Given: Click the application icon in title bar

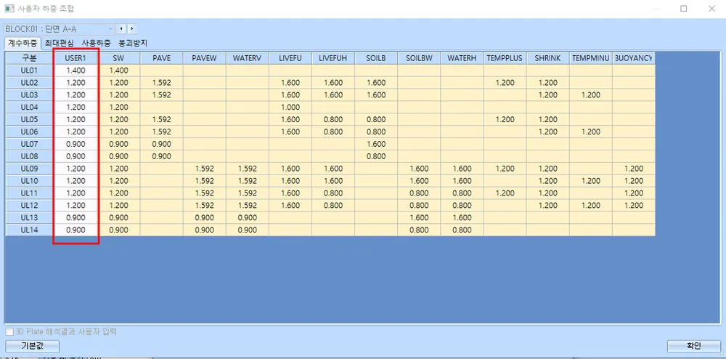Looking at the screenshot, I should 8,8.
